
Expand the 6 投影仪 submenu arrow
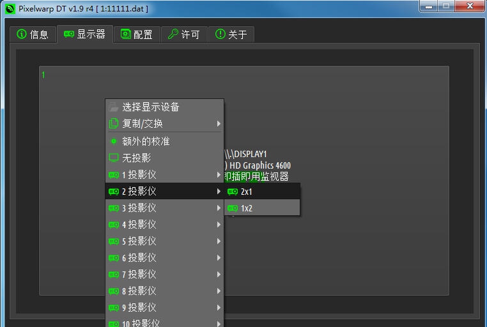click(x=219, y=258)
